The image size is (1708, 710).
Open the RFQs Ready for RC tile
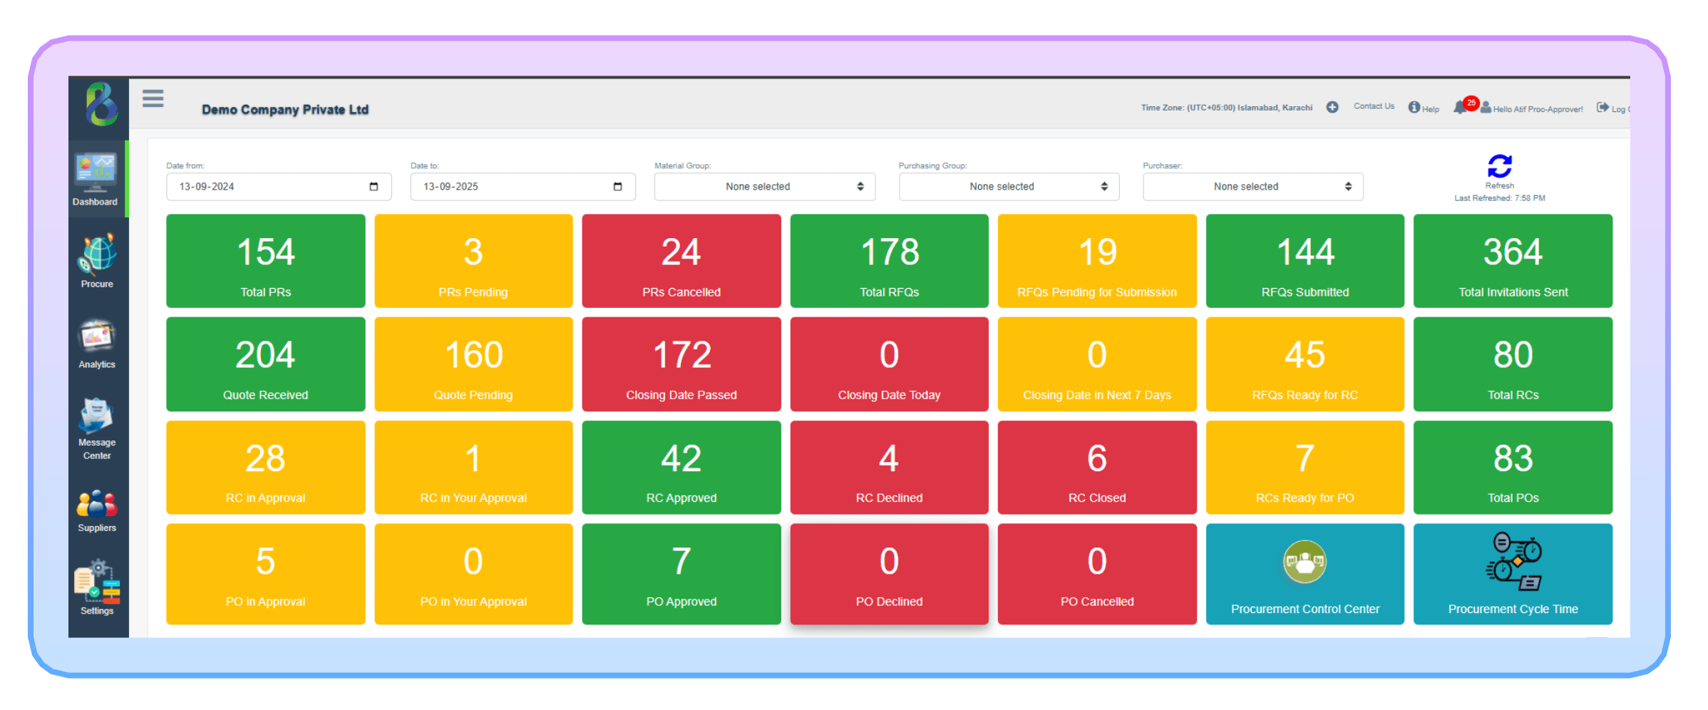(x=1305, y=364)
